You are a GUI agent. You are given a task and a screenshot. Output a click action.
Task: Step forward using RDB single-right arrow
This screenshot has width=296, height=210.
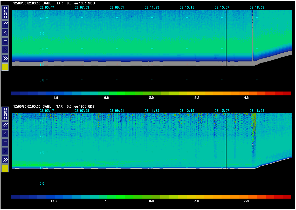tap(5, 151)
